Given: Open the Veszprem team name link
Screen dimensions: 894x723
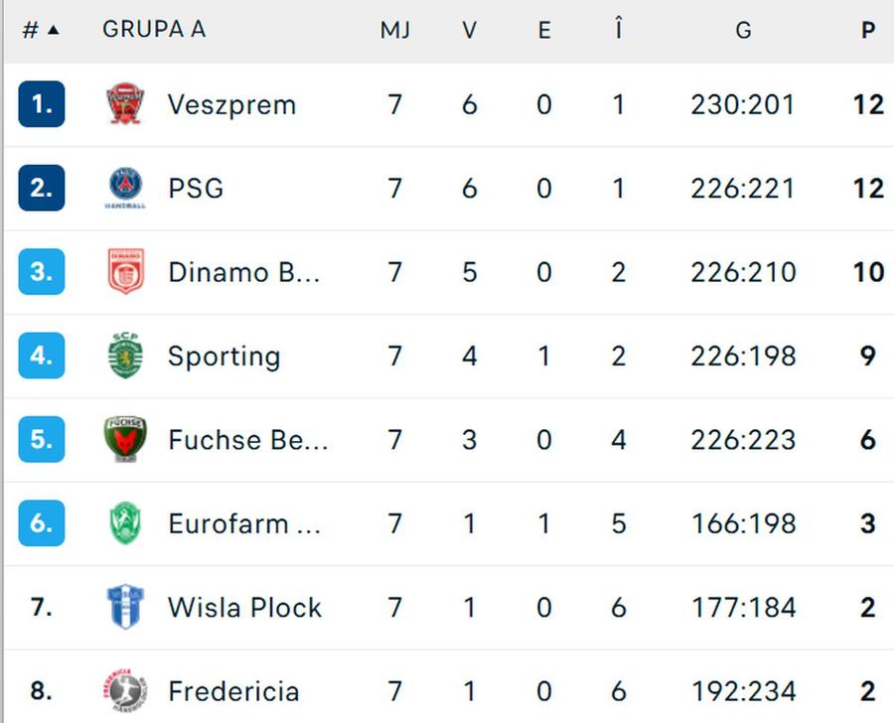Looking at the screenshot, I should pyautogui.click(x=231, y=105).
